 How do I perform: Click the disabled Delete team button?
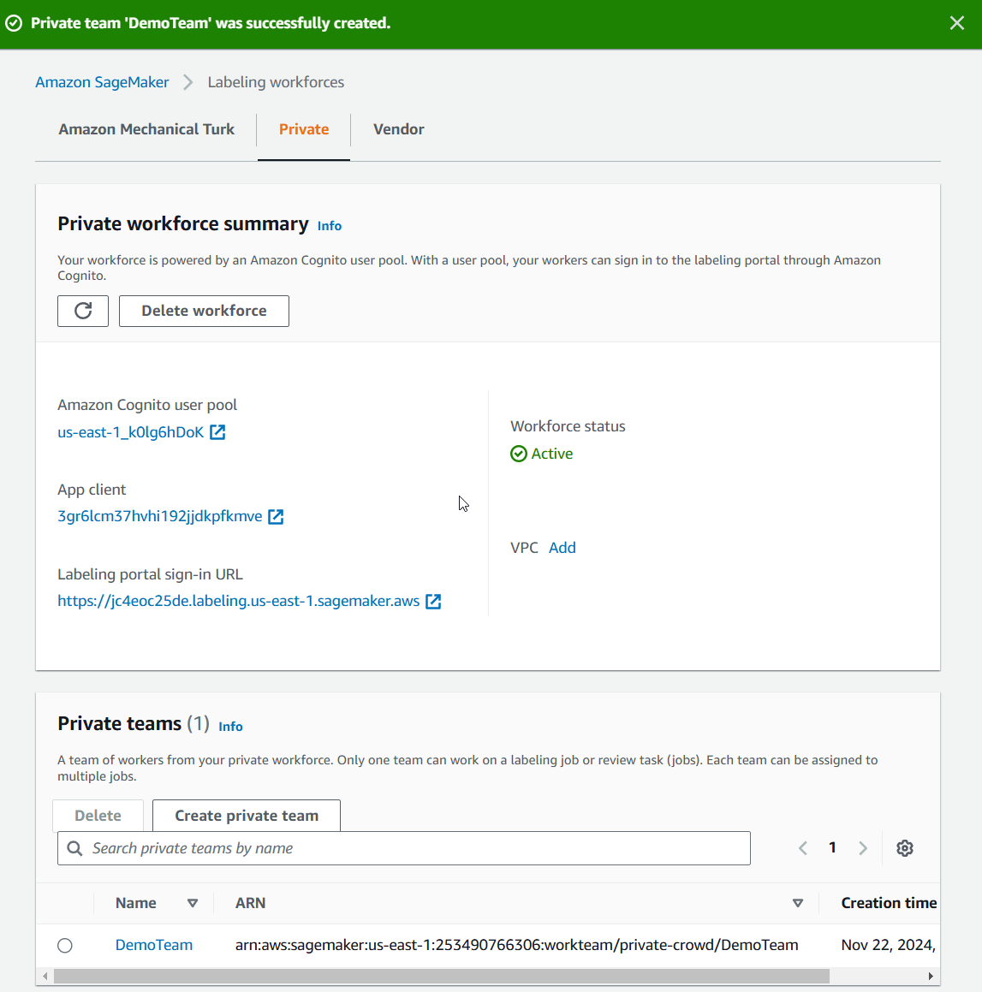click(x=98, y=816)
